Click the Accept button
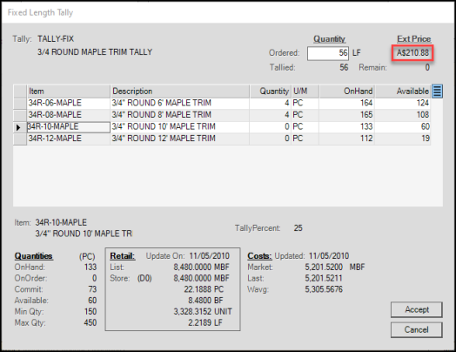This screenshot has height=352, width=456. click(x=417, y=310)
